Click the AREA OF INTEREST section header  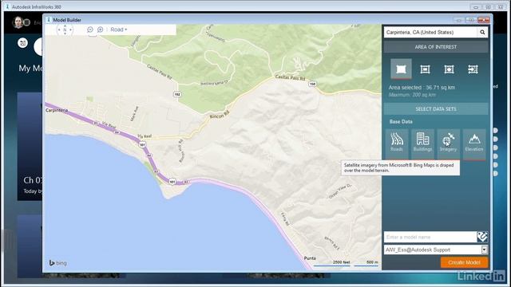(x=436, y=47)
